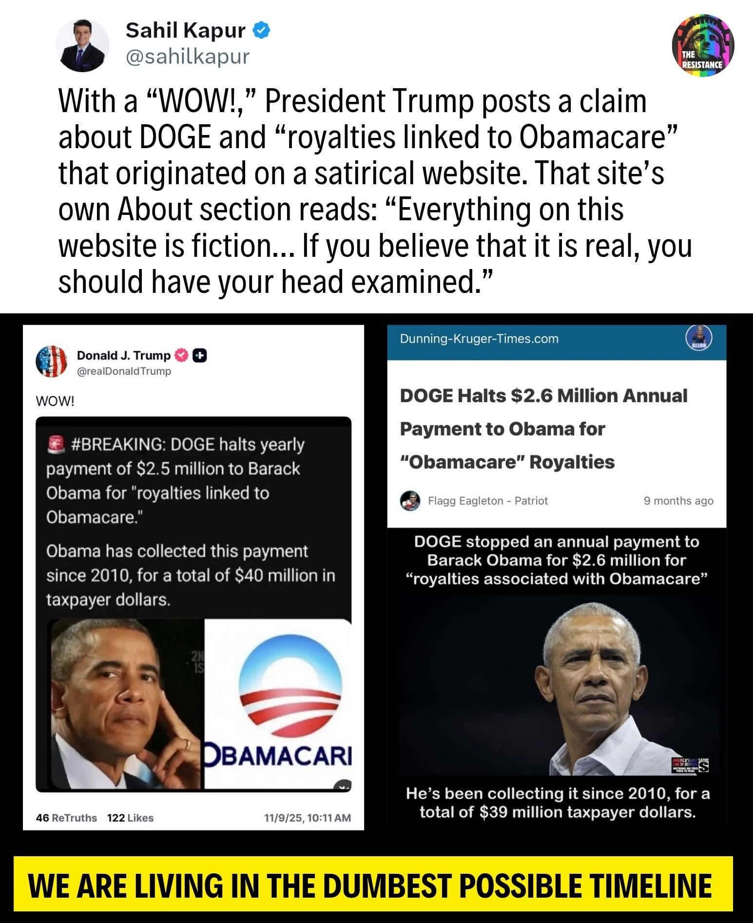The image size is (753, 923).
Task: Open the round avatar in the Dunning-Kruger-Times header
Action: click(699, 338)
